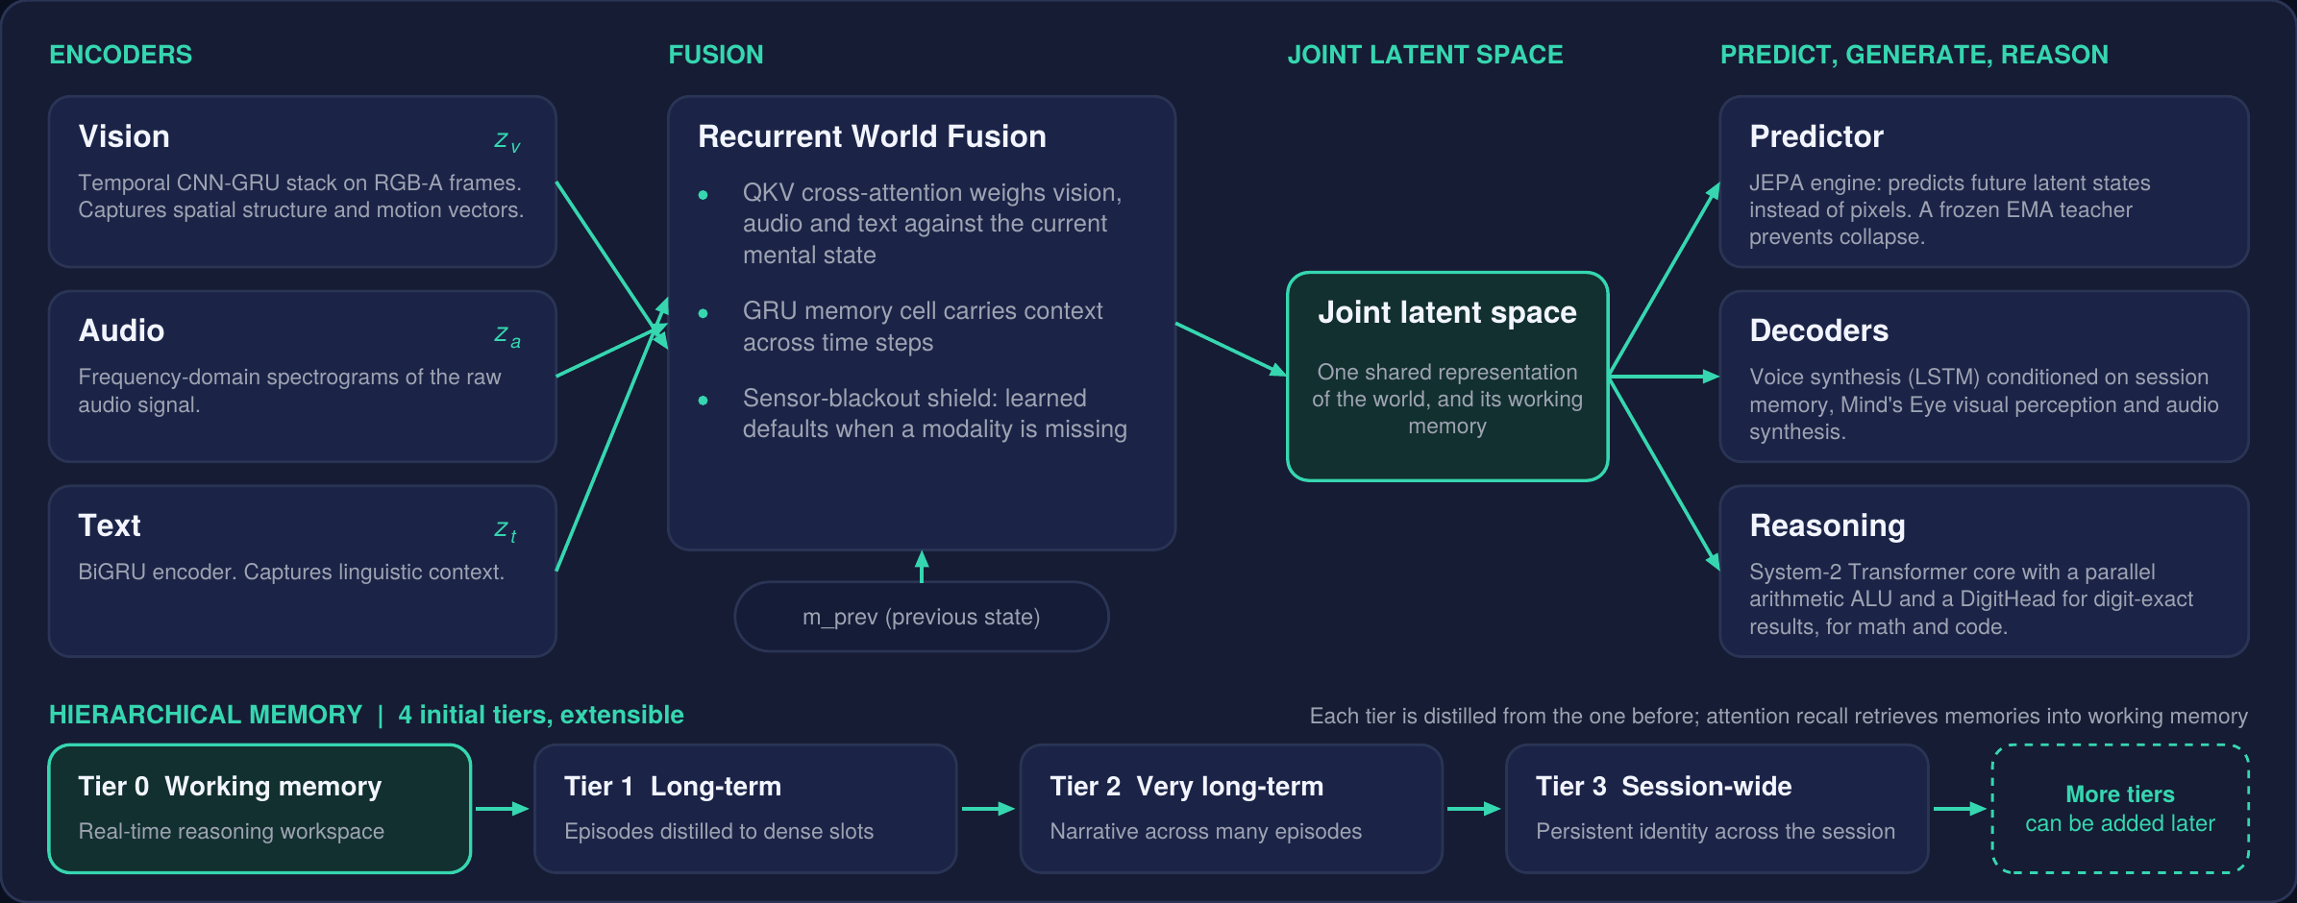Click the QKV cross-attention bullet text
The height and width of the screenshot is (903, 2297).
point(932,223)
